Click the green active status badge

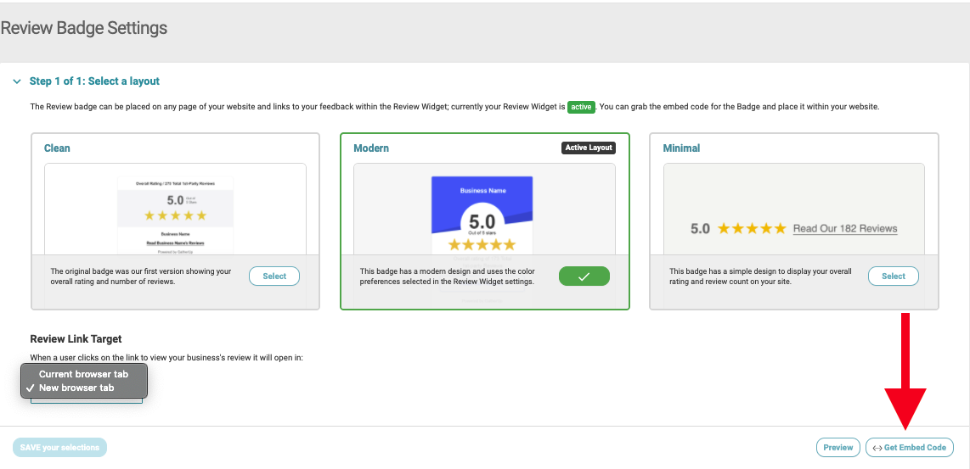[581, 107]
